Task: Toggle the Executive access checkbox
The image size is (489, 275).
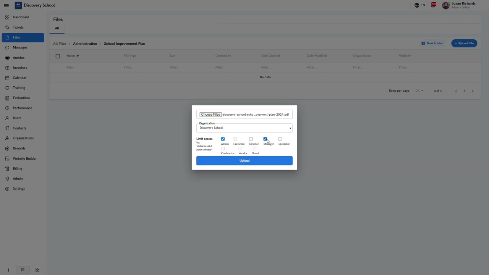Action: tap(235, 139)
